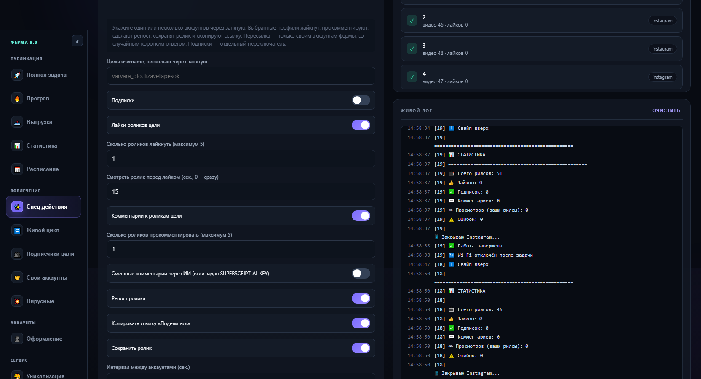Uncheck the checkbox for account 3
The image size is (701, 379).
point(412,49)
